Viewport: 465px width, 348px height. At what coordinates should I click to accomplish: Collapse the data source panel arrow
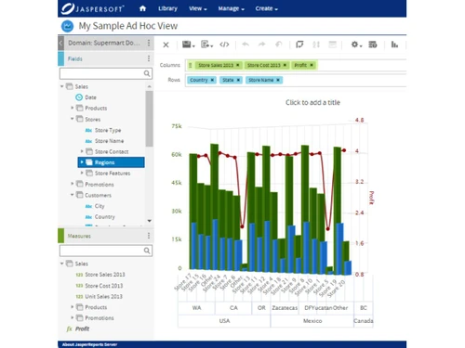click(60, 43)
